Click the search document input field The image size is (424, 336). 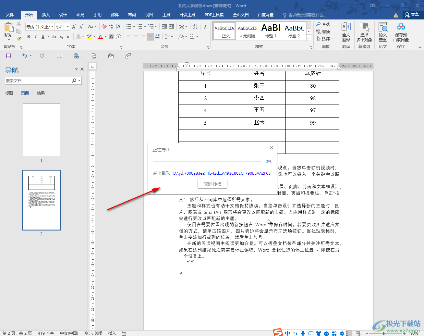click(38, 81)
